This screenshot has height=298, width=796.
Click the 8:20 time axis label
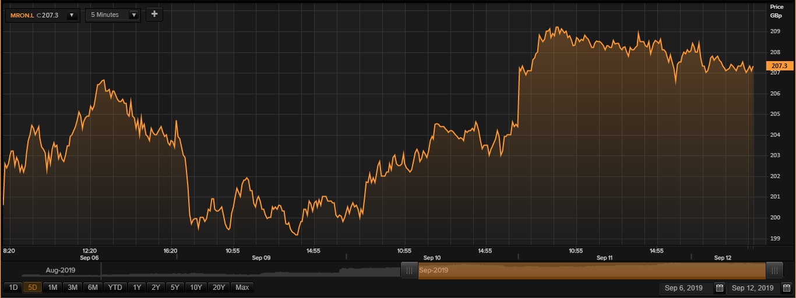tap(9, 251)
